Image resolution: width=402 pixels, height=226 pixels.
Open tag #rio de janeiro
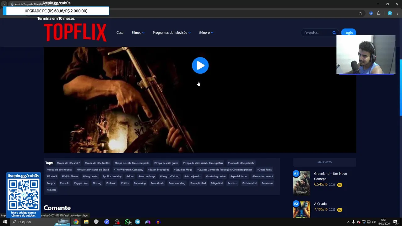[x=193, y=176]
